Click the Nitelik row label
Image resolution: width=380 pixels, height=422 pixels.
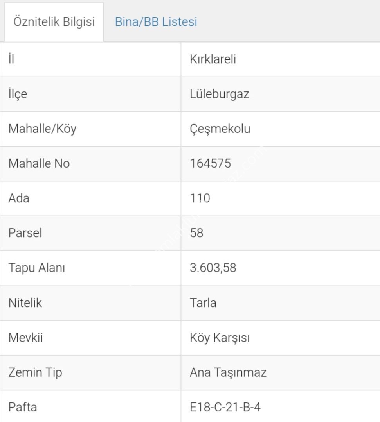tap(25, 302)
